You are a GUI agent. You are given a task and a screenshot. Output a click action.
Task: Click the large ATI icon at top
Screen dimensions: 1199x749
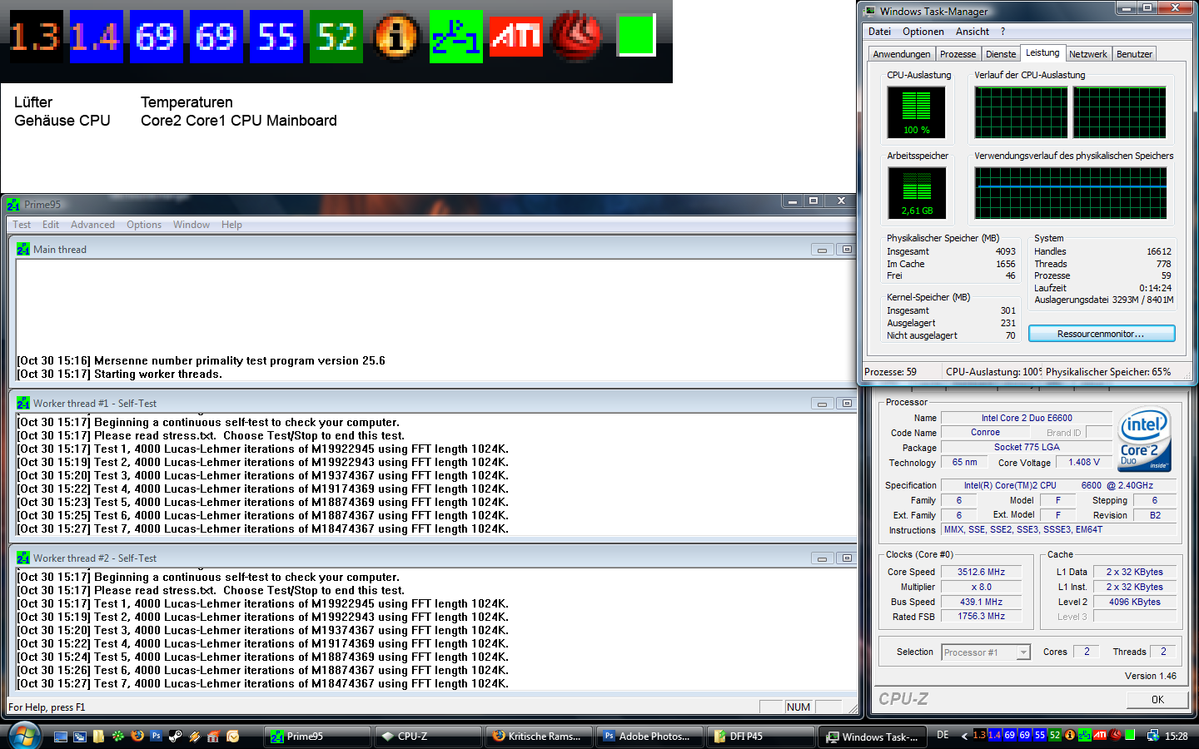click(516, 36)
